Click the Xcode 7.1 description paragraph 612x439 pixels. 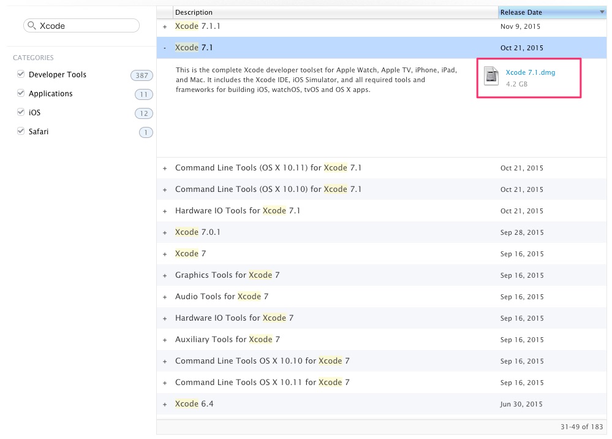[316, 80]
